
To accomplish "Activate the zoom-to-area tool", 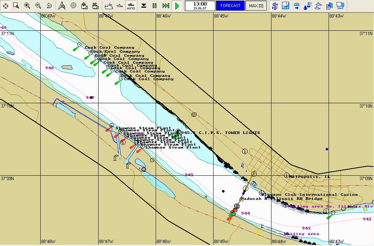I will [x=16, y=6].
